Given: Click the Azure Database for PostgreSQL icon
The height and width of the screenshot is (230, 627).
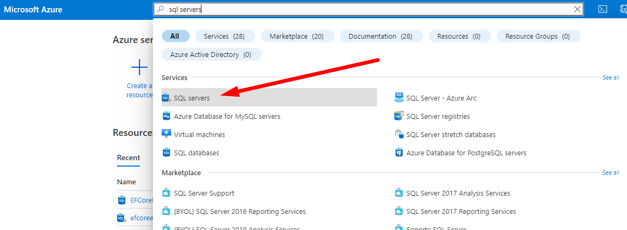Looking at the screenshot, I should 399,153.
